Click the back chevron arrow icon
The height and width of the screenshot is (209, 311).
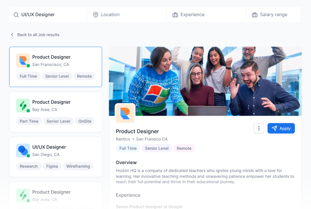click(12, 35)
